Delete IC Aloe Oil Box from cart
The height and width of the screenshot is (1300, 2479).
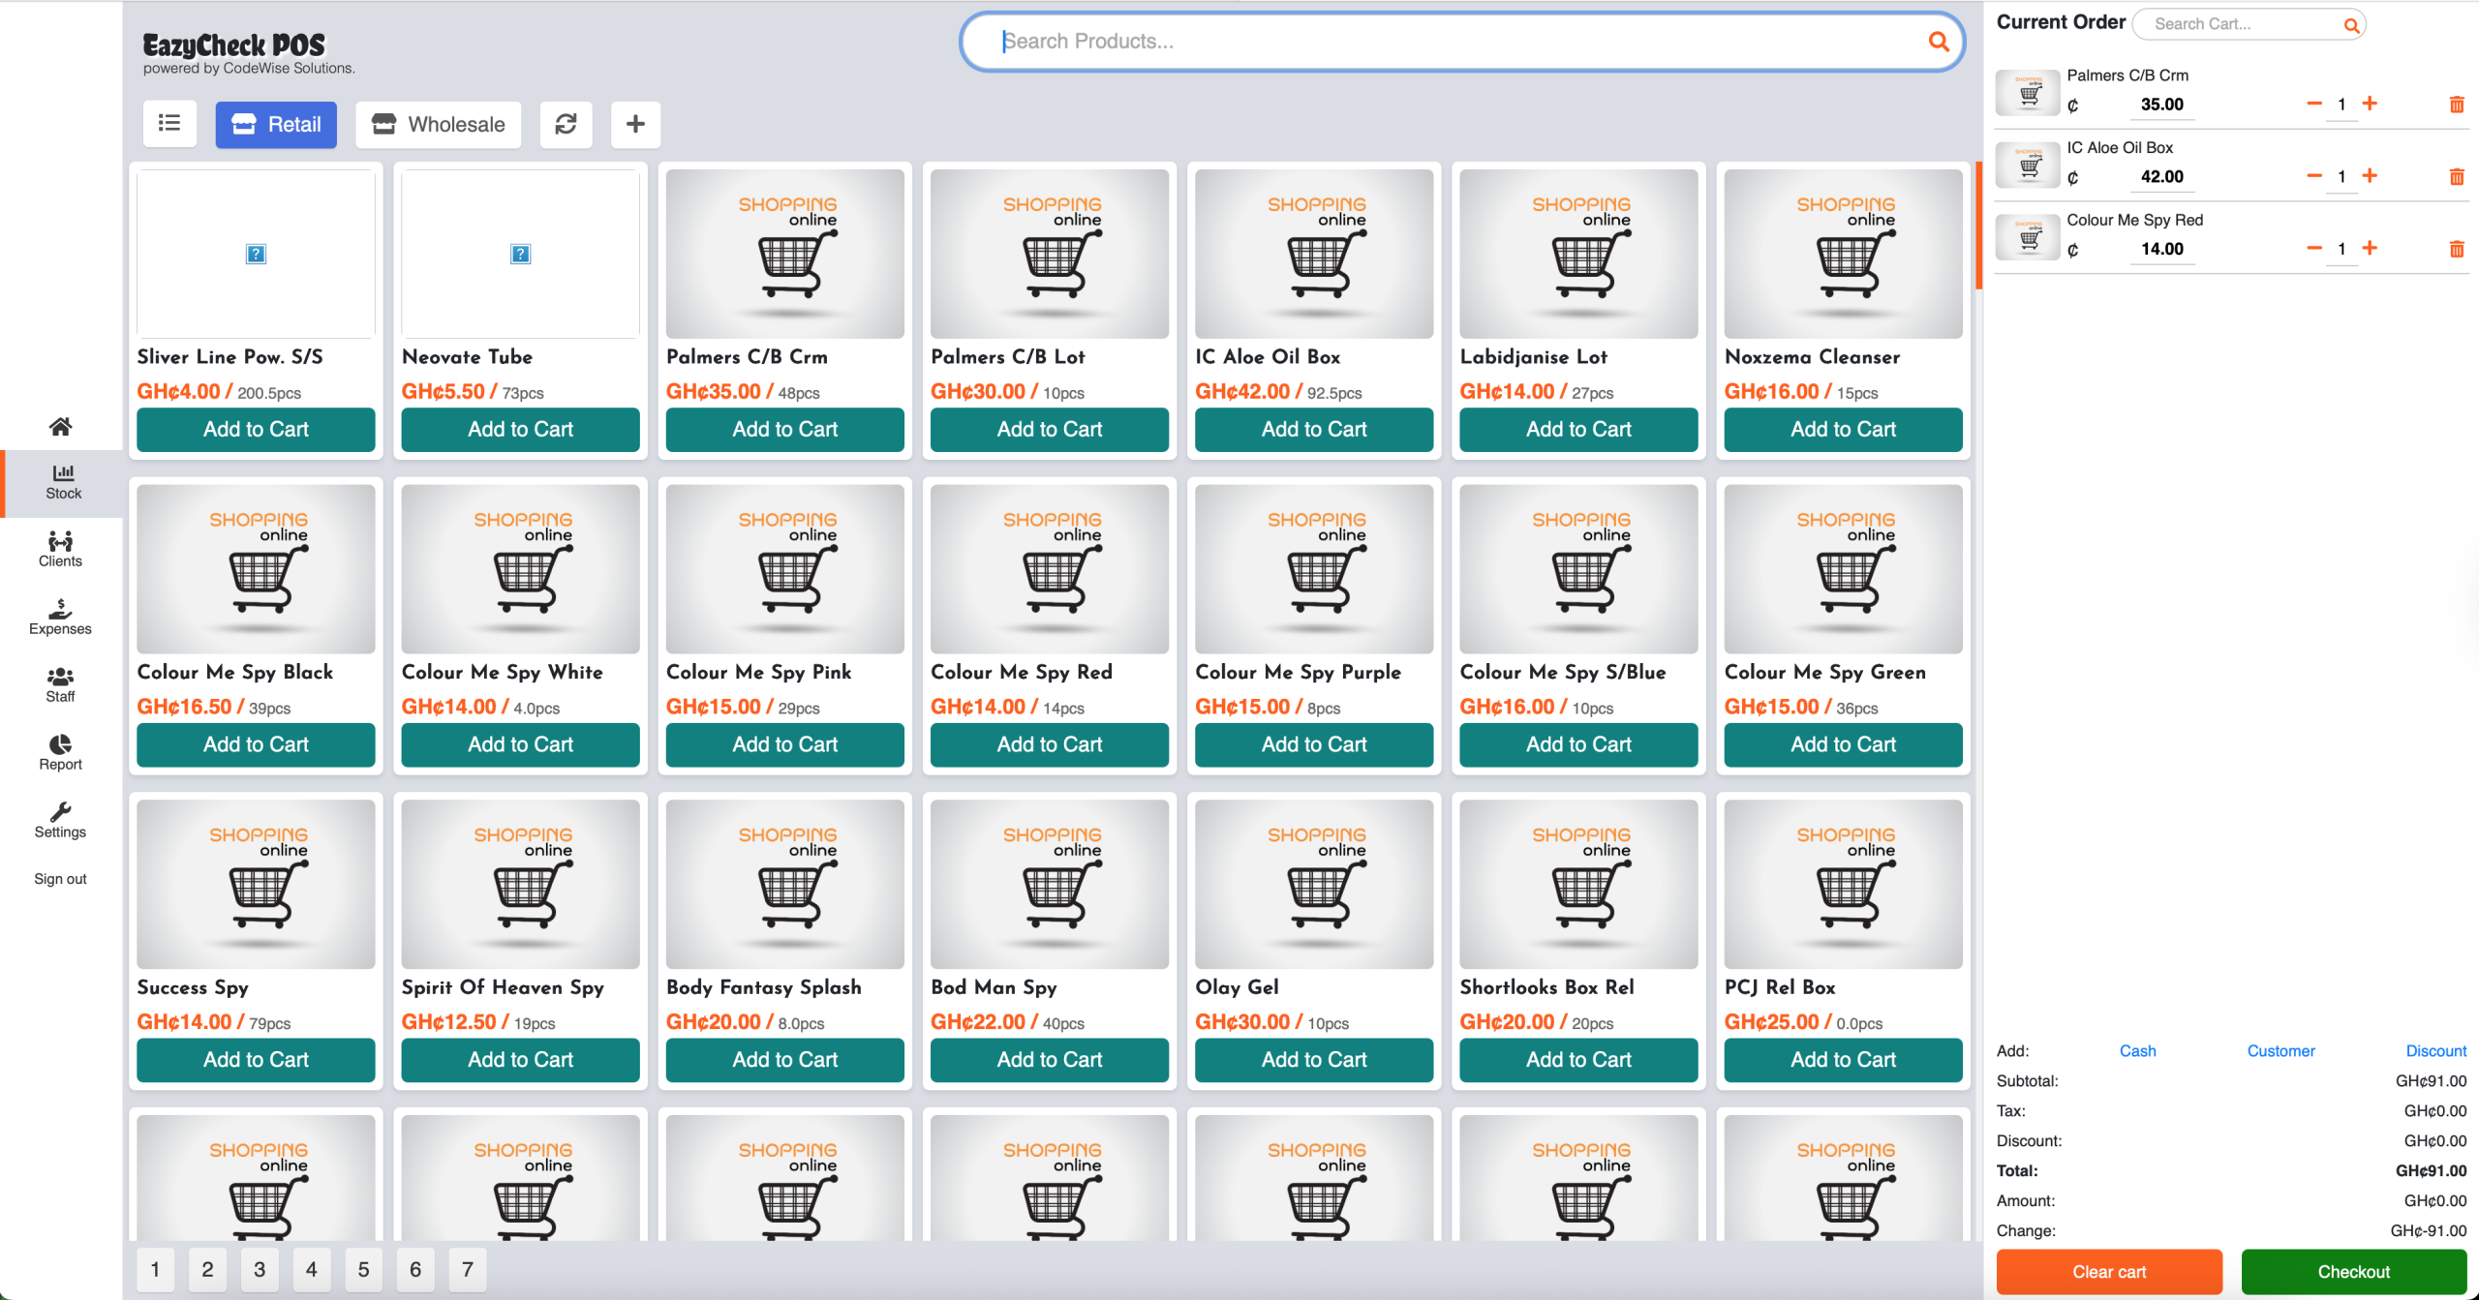(2456, 176)
